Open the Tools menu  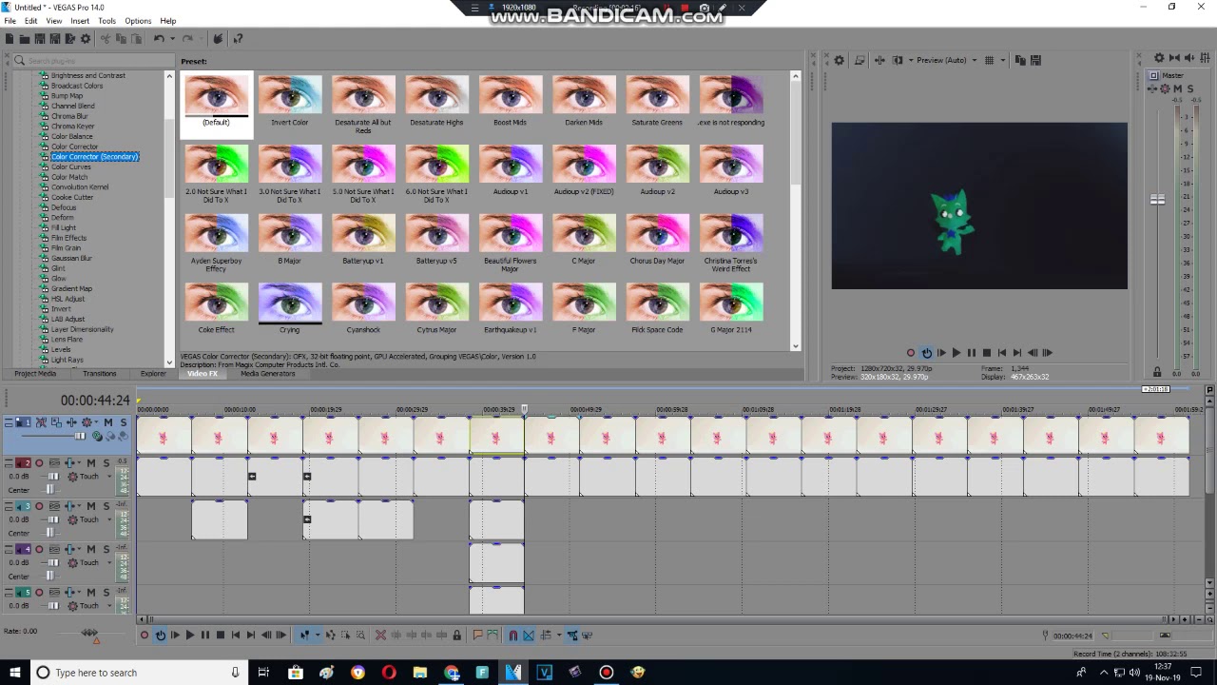pos(106,21)
